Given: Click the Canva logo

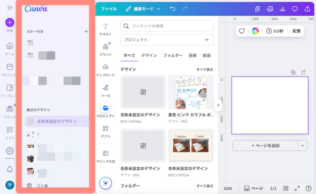Looking at the screenshot, I should (x=36, y=8).
